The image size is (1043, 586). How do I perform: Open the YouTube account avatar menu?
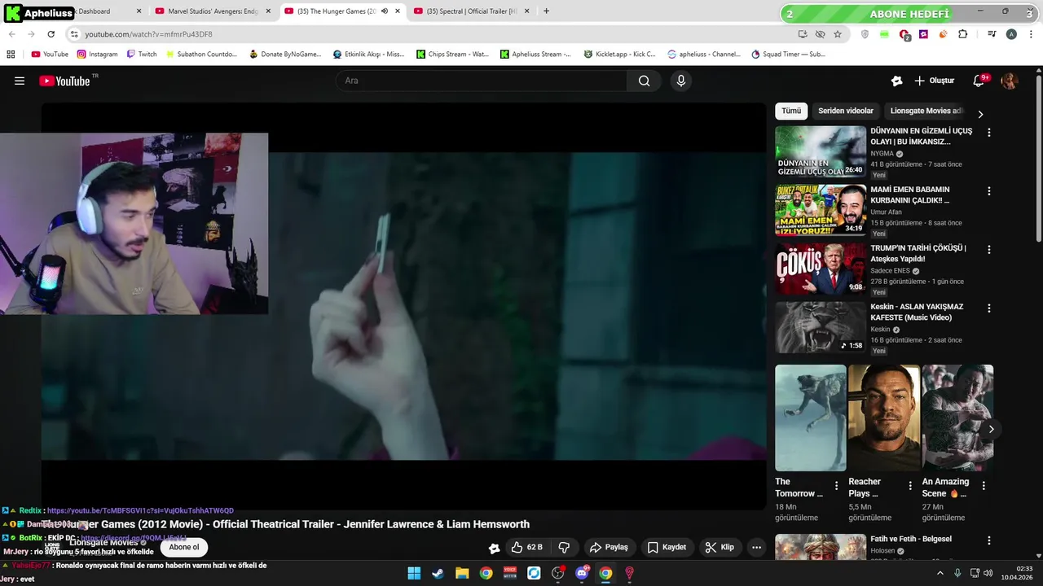(1010, 81)
